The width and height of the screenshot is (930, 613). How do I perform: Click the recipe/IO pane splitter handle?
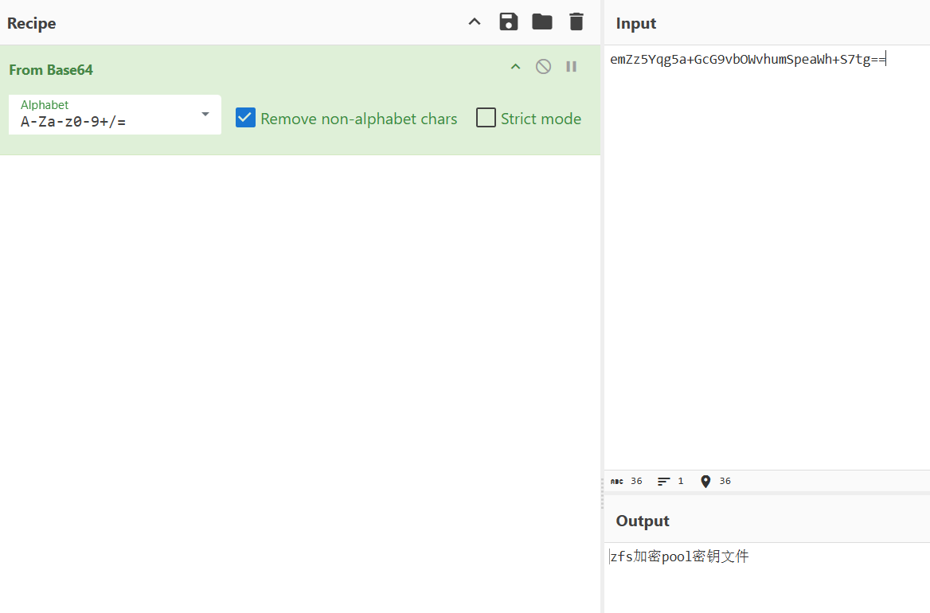[x=602, y=492]
